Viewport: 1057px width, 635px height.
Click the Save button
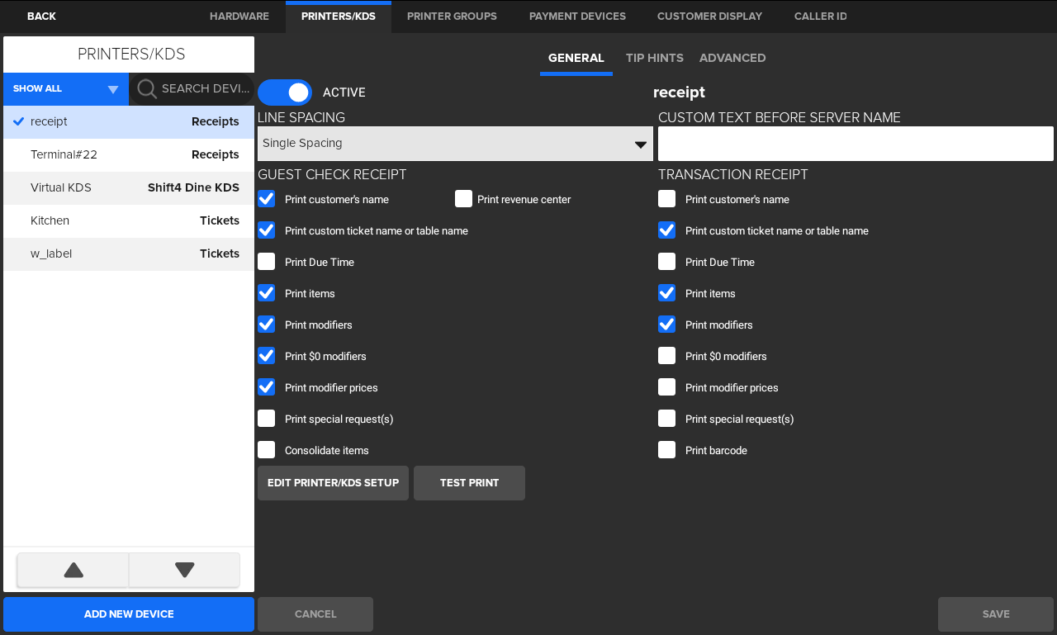(996, 614)
